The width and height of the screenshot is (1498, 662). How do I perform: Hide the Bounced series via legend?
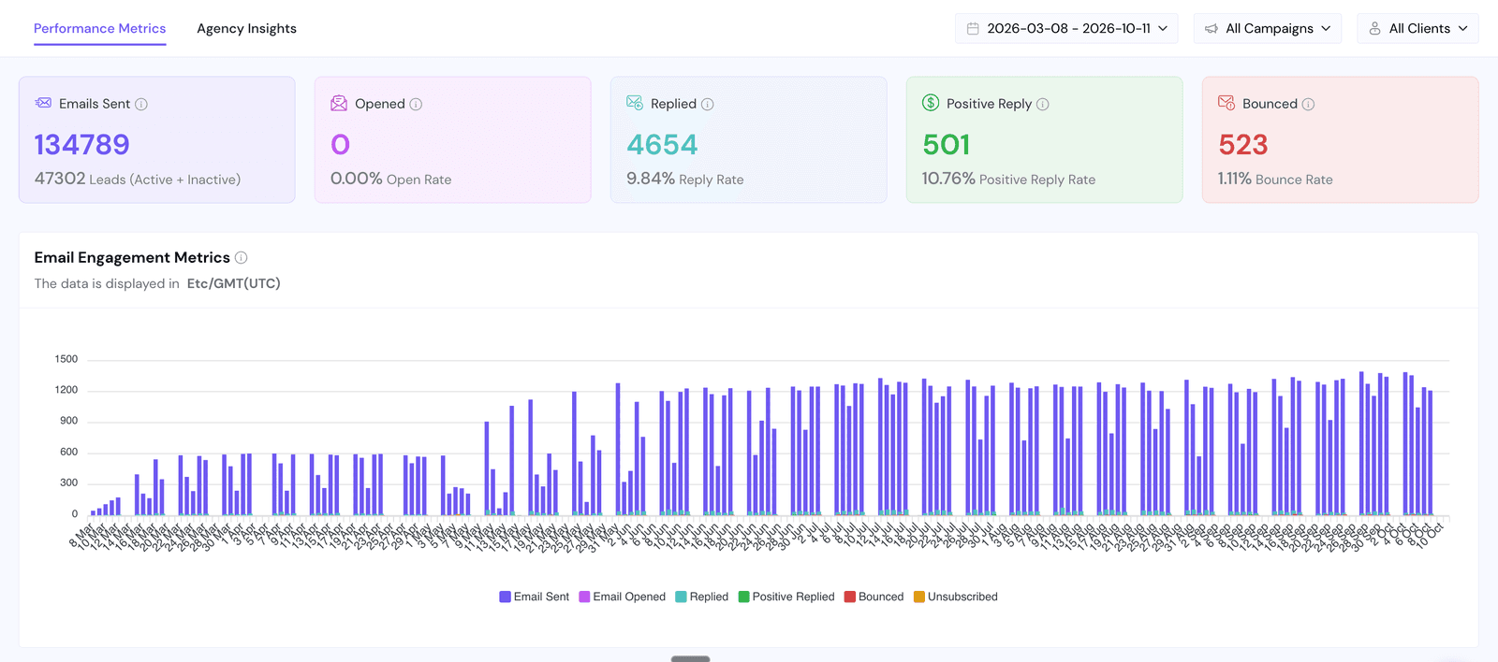pos(874,597)
